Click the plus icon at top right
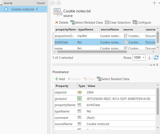Screen dimensions: 160x134 154,3
